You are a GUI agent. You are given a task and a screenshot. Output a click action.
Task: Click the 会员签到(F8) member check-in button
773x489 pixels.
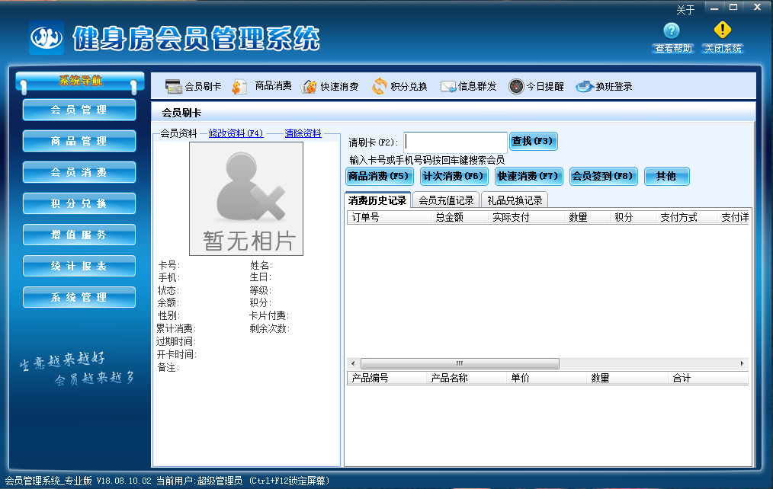[603, 176]
